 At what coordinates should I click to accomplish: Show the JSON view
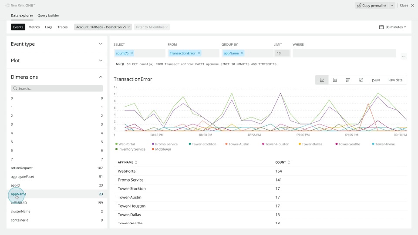pos(376,80)
